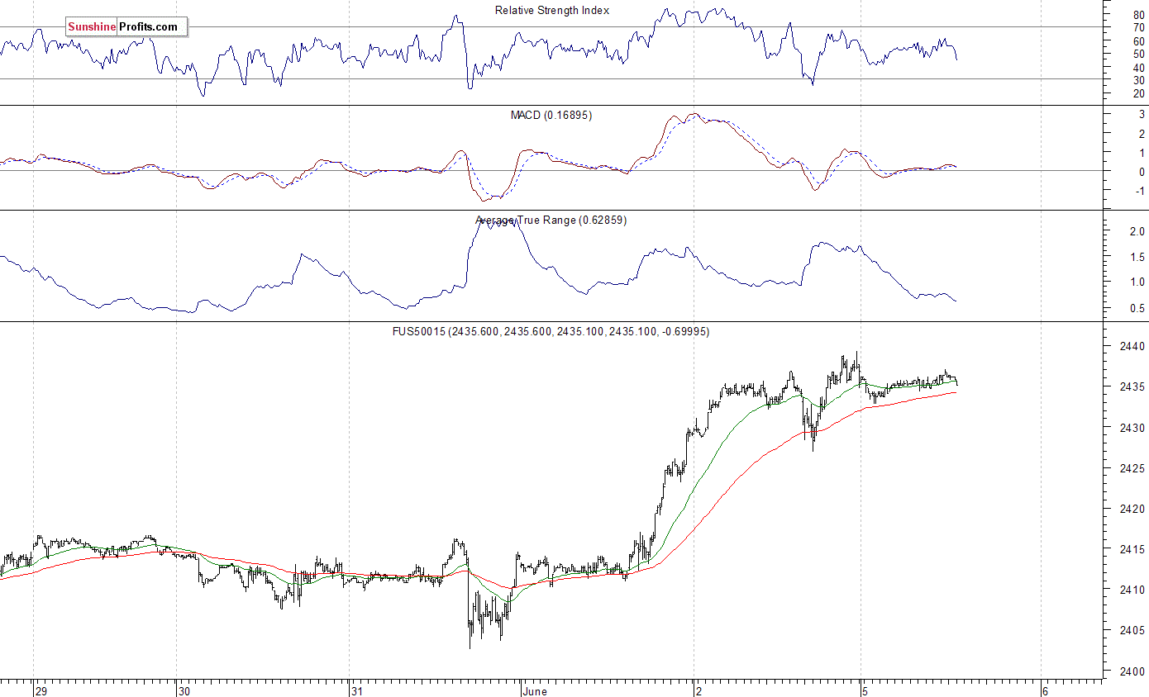The height and width of the screenshot is (697, 1149).
Task: Click ATR axis value 2.0
Action: coord(1137,232)
